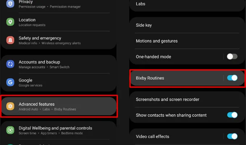Viewport: 246px width, 145px height.
Task: Open Accounts and backup settings
Action: coord(58,64)
